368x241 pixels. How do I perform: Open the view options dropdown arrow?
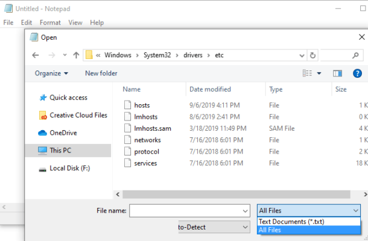click(x=319, y=74)
